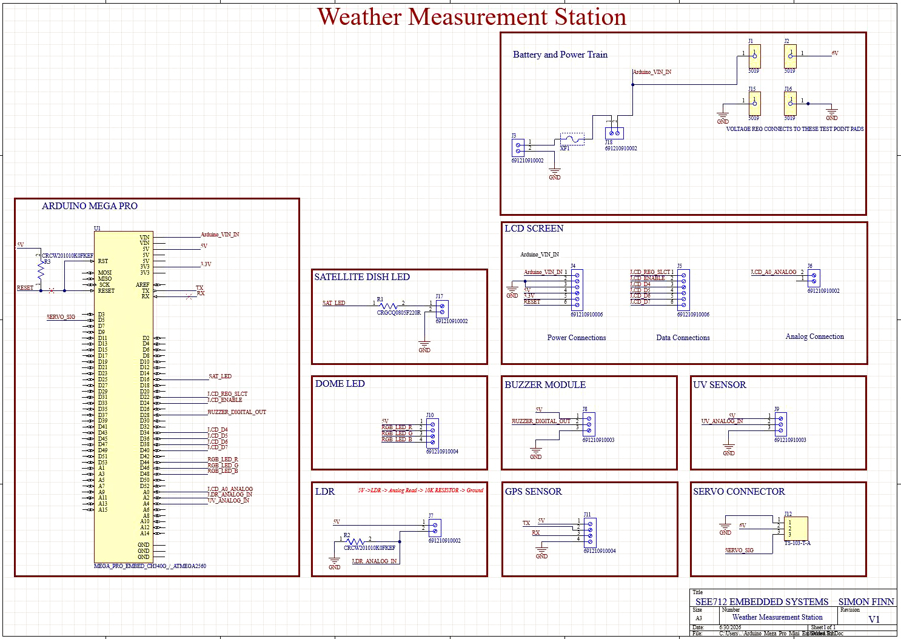Select the LDR_ANALOG_IN net label in LDR block

(x=374, y=561)
